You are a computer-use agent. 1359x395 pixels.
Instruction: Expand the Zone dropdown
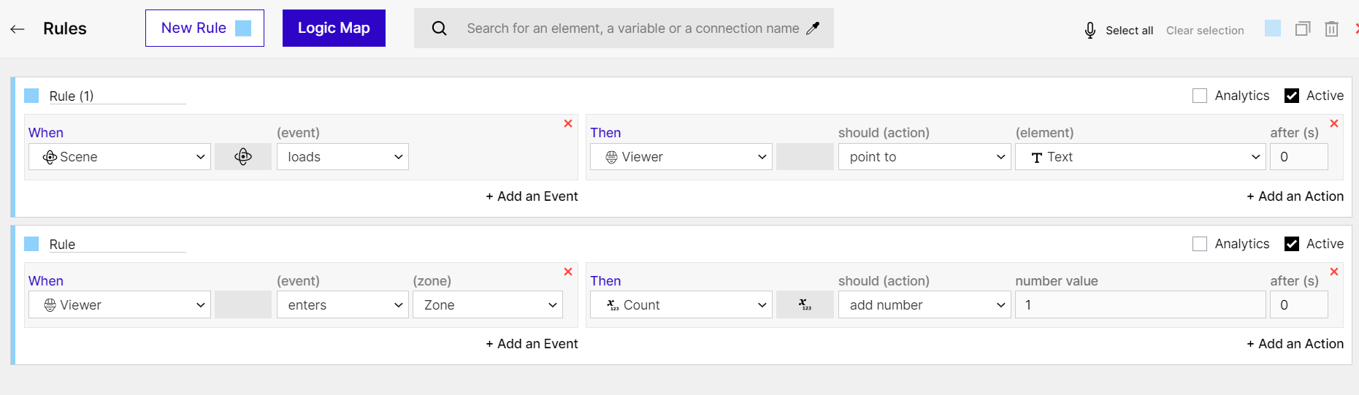coord(488,304)
